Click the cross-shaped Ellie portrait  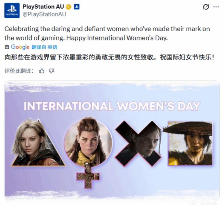pyautogui.click(x=138, y=143)
